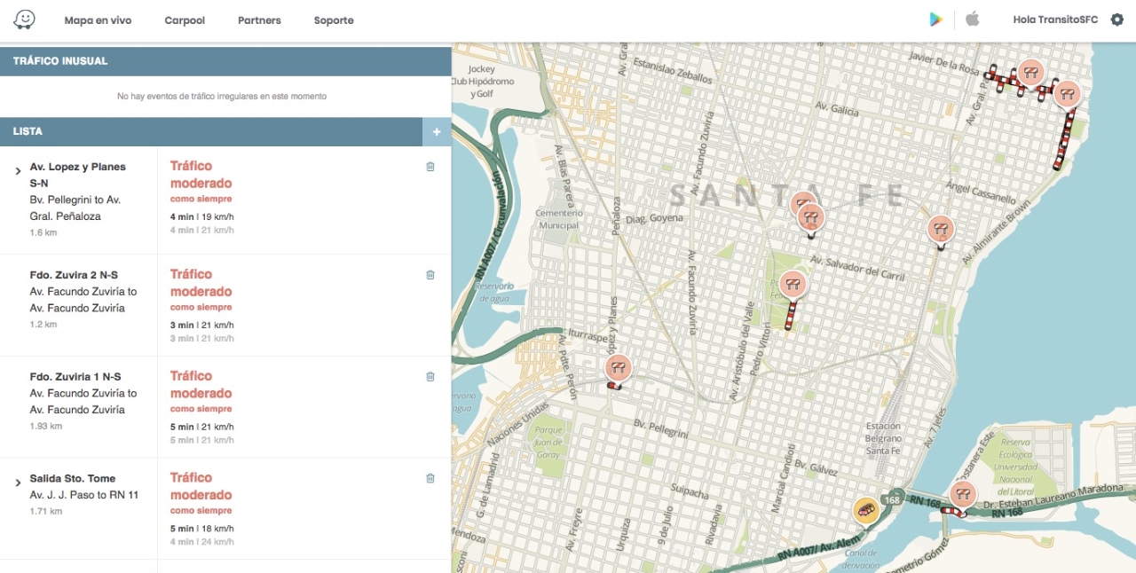
Task: Click the Waze logo icon
Action: pos(25,20)
